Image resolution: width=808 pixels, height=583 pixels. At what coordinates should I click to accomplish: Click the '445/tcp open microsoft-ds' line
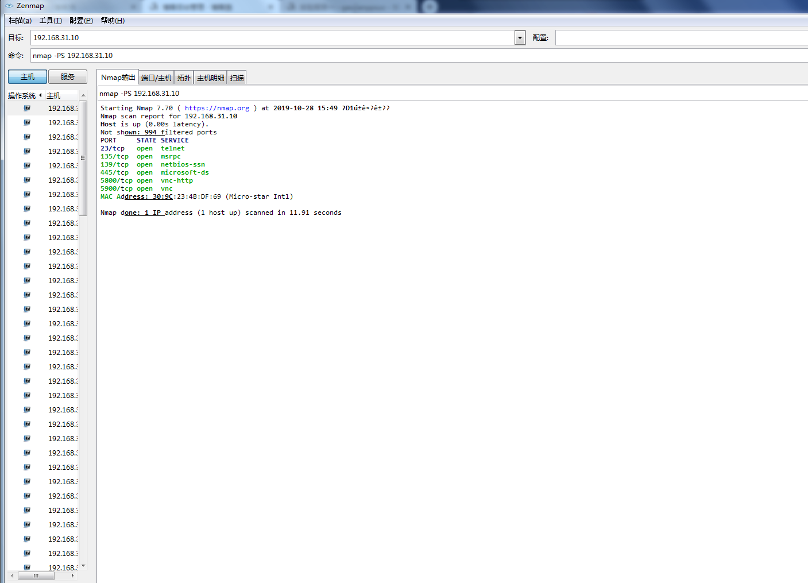point(154,172)
